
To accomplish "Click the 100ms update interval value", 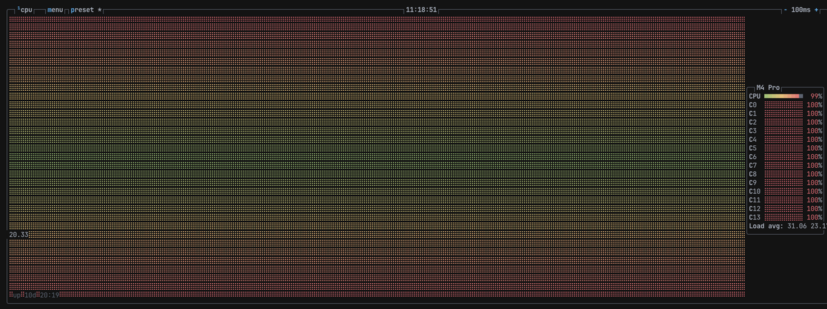I will (801, 10).
